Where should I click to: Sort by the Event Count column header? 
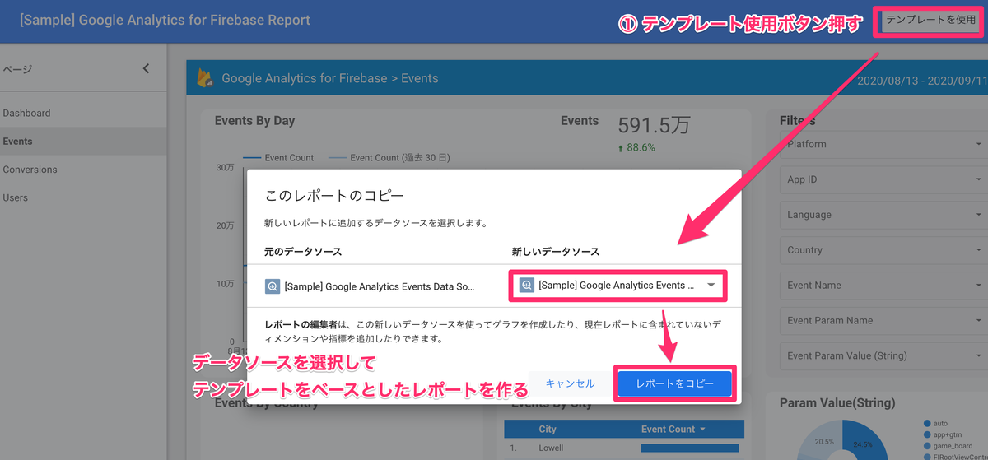673,429
